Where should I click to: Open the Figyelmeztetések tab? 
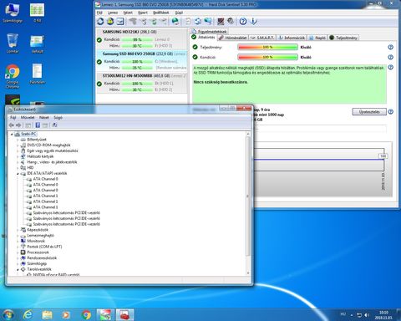click(x=209, y=32)
